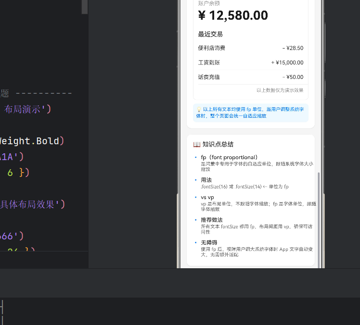Image resolution: width=360 pixels, height=325 pixels.
Task: Click the lightbulb icon in tip box
Action: [x=199, y=110]
